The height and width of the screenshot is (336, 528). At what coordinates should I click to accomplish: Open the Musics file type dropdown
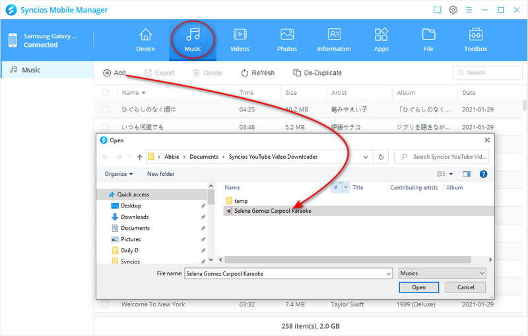[442, 273]
